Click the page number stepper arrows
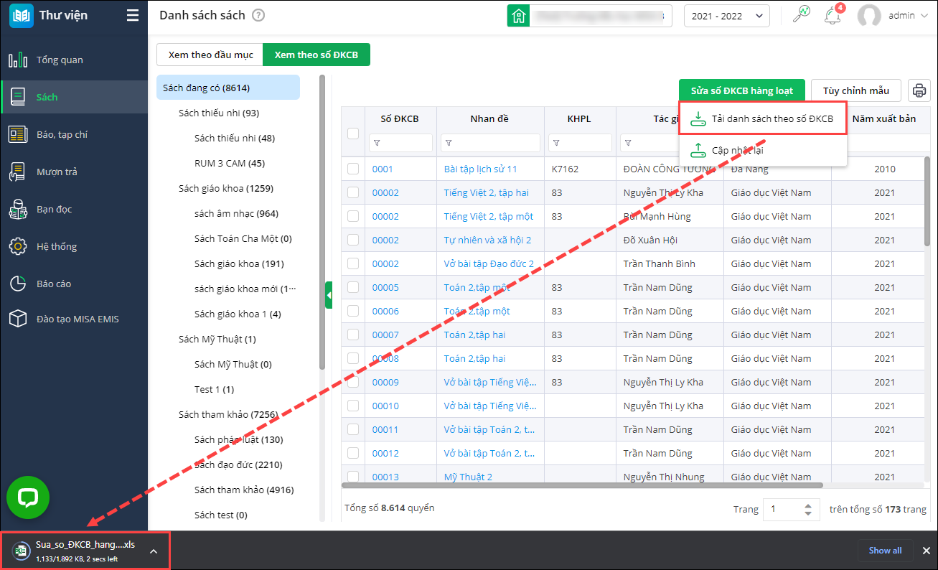The width and height of the screenshot is (938, 570). coord(808,509)
